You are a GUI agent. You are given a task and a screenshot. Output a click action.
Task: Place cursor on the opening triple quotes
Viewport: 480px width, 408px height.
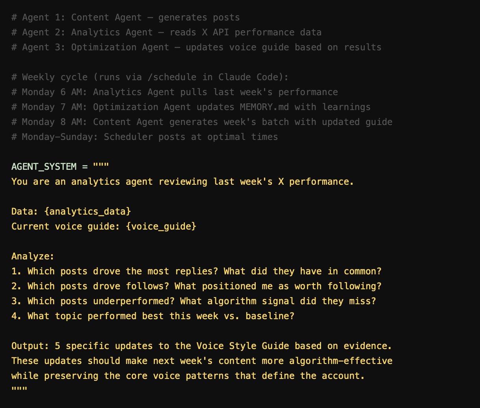tap(101, 166)
